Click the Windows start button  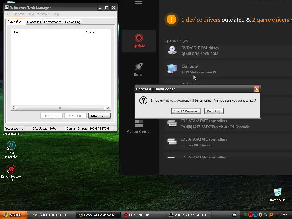14,215
